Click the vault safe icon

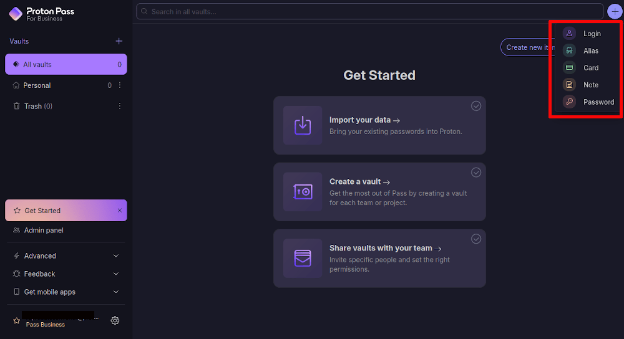303,191
